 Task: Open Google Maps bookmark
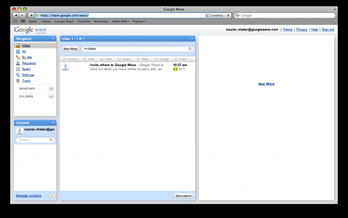(64, 21)
